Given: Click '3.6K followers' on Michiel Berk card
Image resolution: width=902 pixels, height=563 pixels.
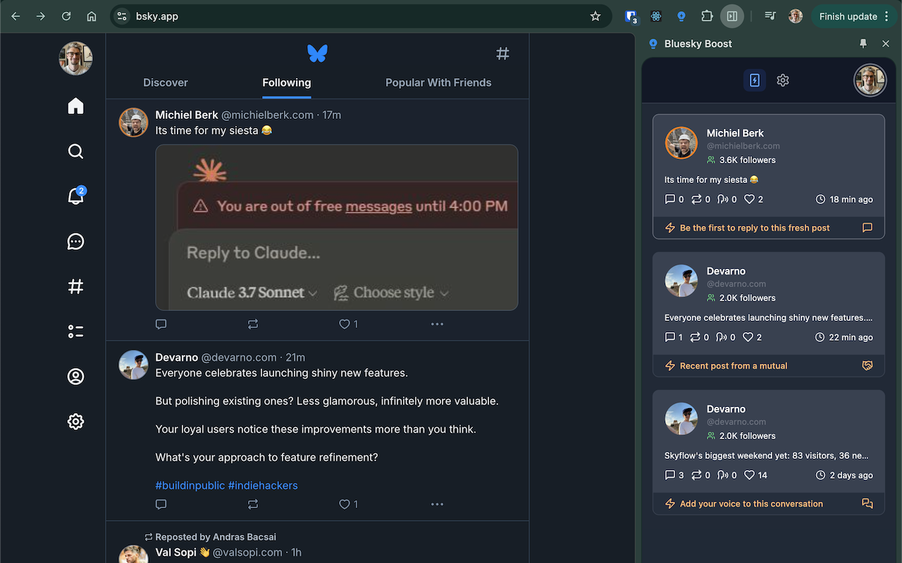Looking at the screenshot, I should [747, 160].
